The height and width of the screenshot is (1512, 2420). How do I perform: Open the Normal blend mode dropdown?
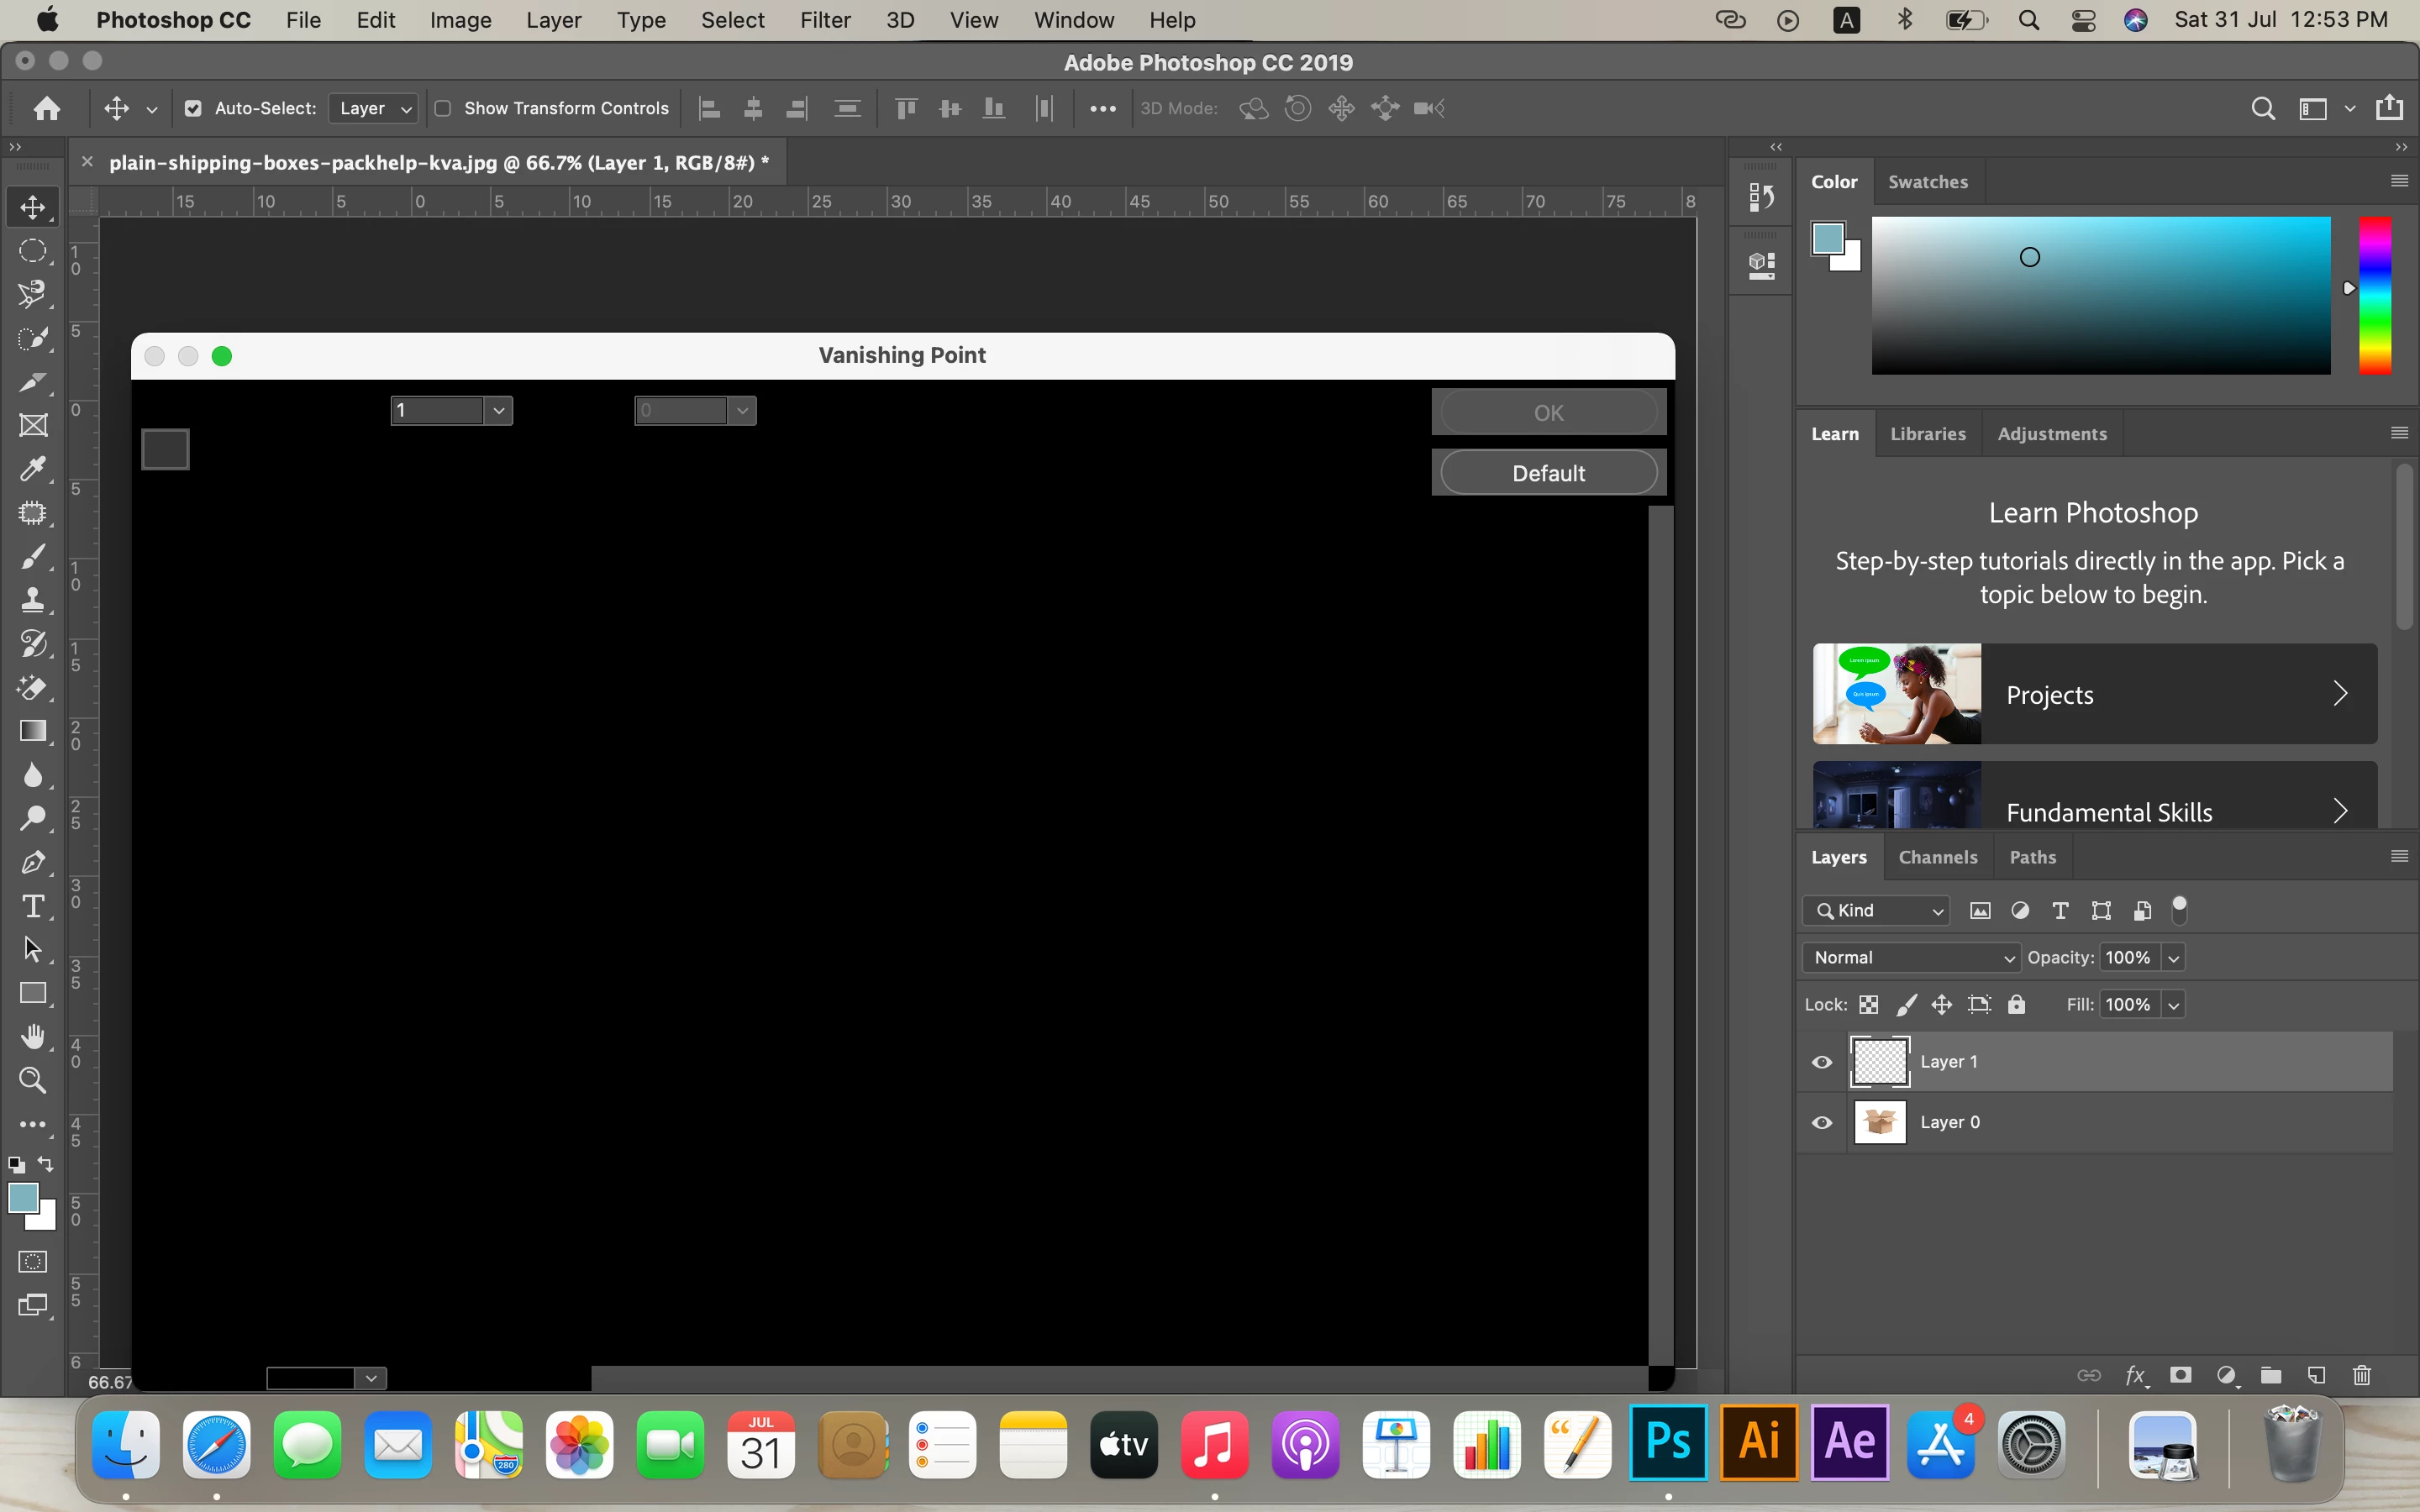[1911, 957]
